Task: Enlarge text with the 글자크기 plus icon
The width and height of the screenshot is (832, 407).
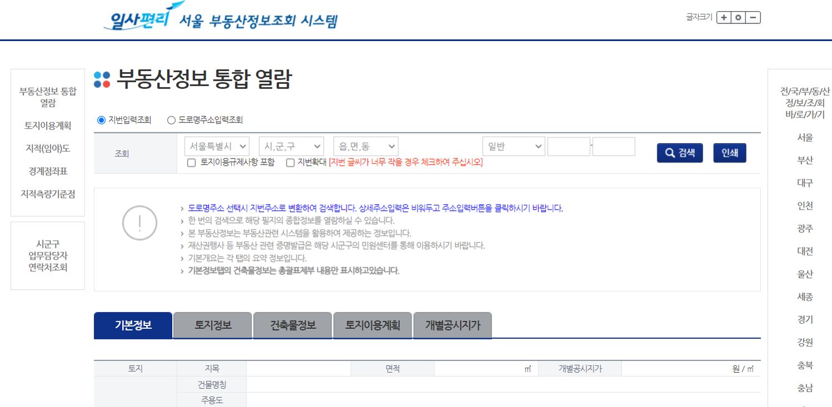Action: click(x=723, y=17)
